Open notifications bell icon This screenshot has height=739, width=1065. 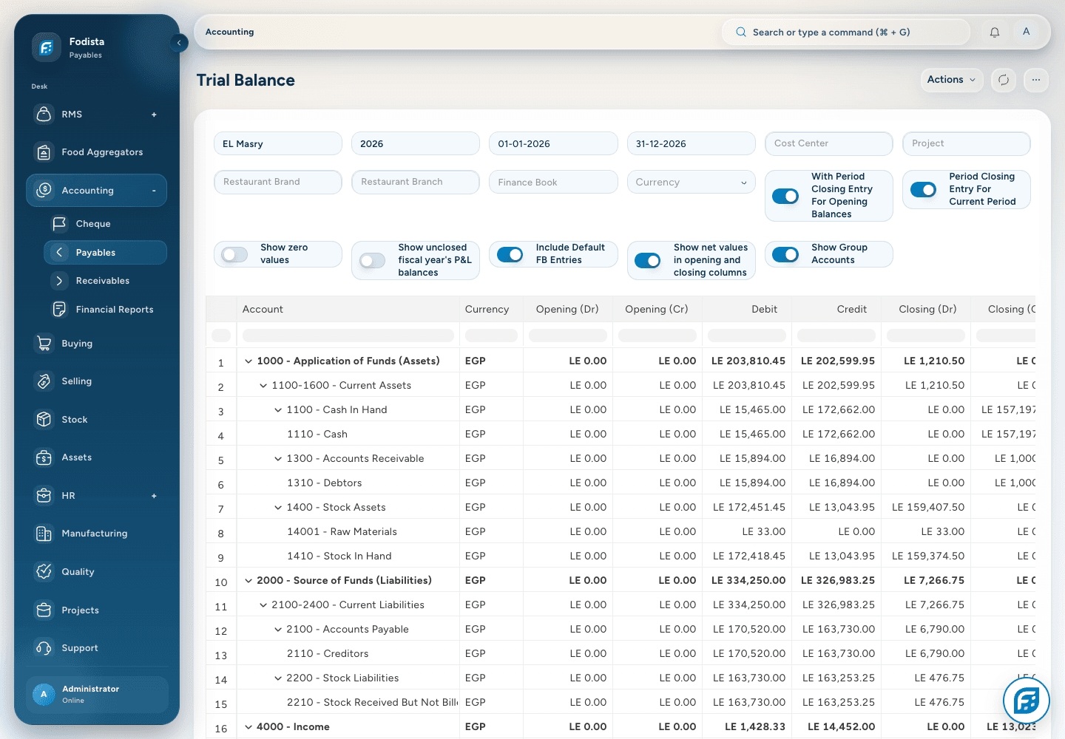(x=995, y=32)
